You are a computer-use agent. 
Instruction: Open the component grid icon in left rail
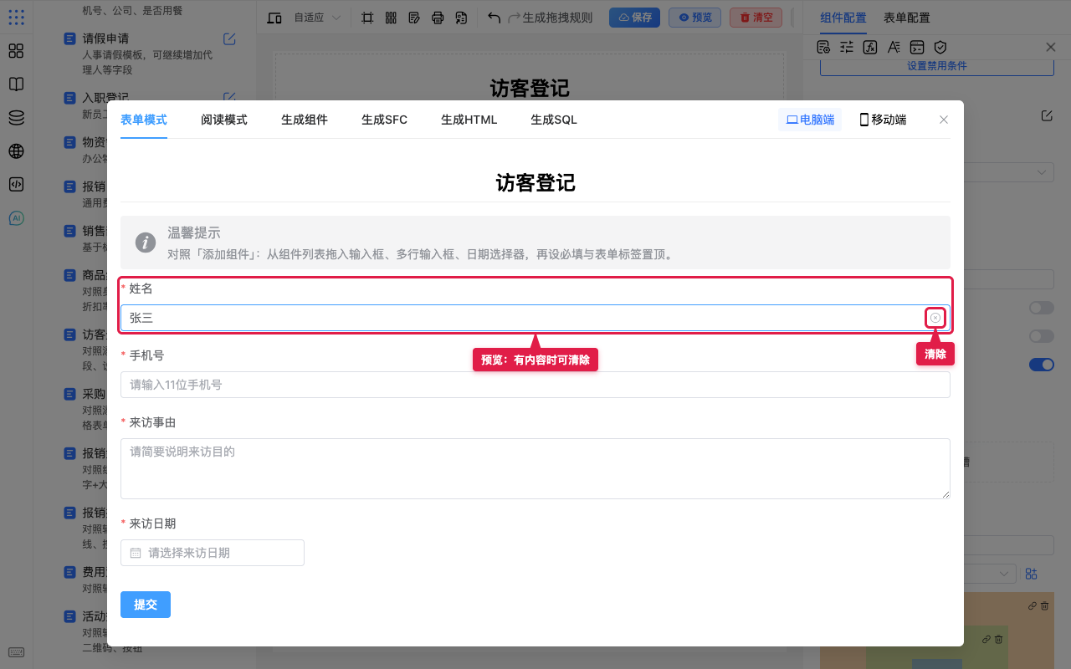click(16, 51)
